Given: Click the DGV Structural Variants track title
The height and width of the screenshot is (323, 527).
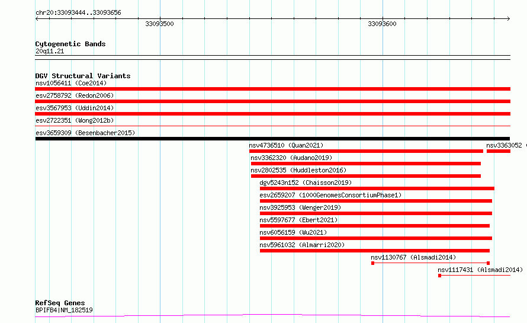Looking at the screenshot, I should [83, 76].
